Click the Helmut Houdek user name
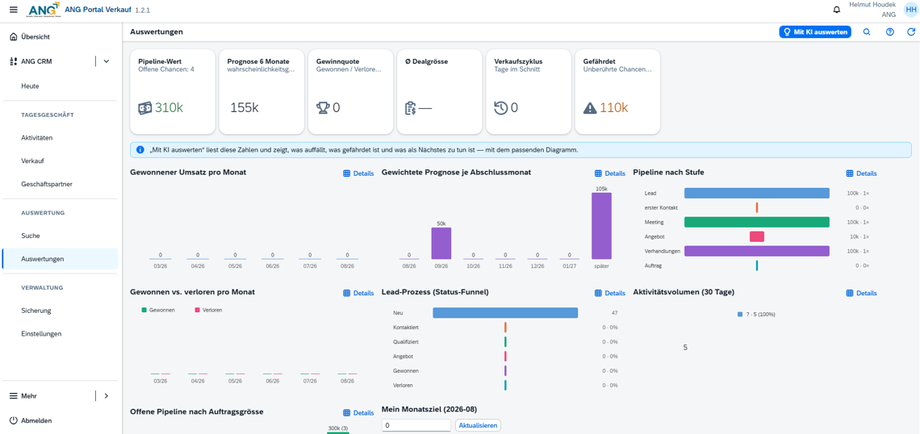Viewport: 920px width, 434px height. pos(872,5)
